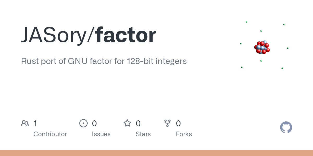Click the stars count 0

[138, 123]
